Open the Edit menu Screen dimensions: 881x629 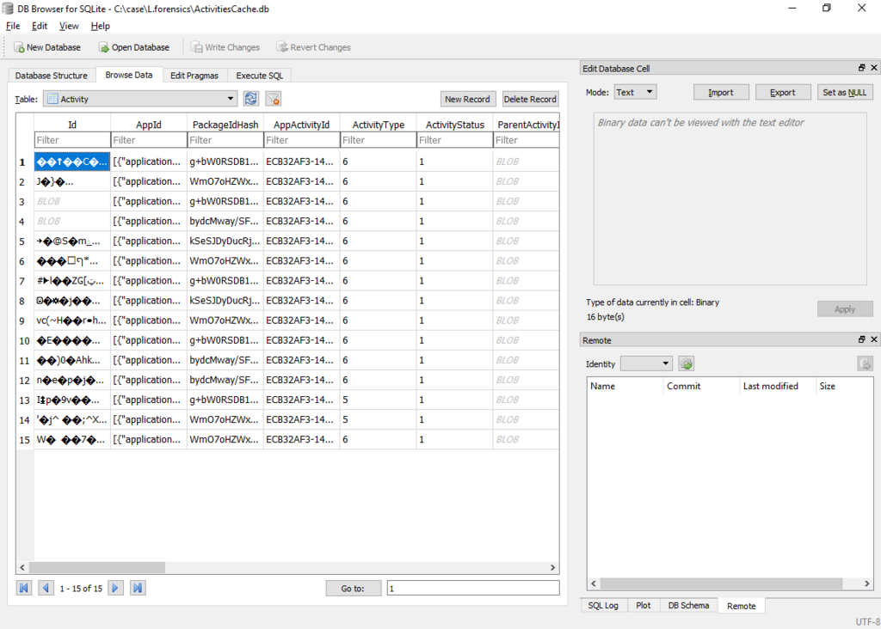tap(40, 26)
